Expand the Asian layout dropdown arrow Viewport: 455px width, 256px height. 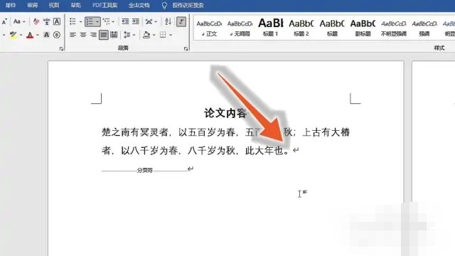coord(156,21)
